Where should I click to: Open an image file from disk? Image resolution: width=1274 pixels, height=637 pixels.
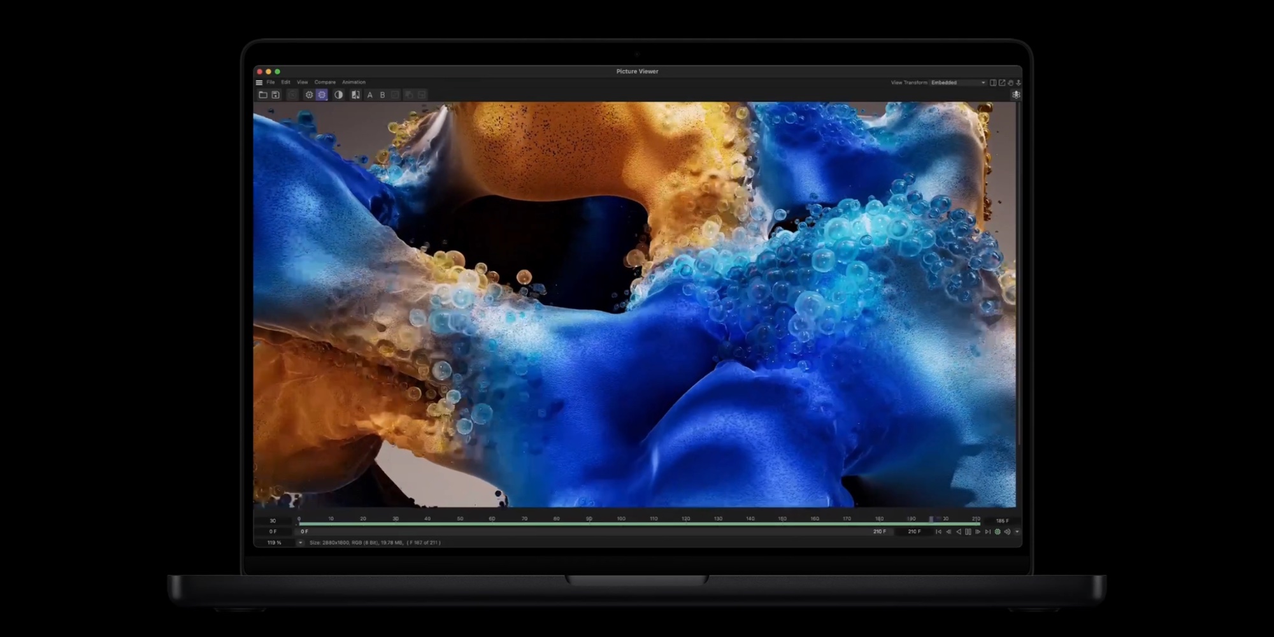264,94
